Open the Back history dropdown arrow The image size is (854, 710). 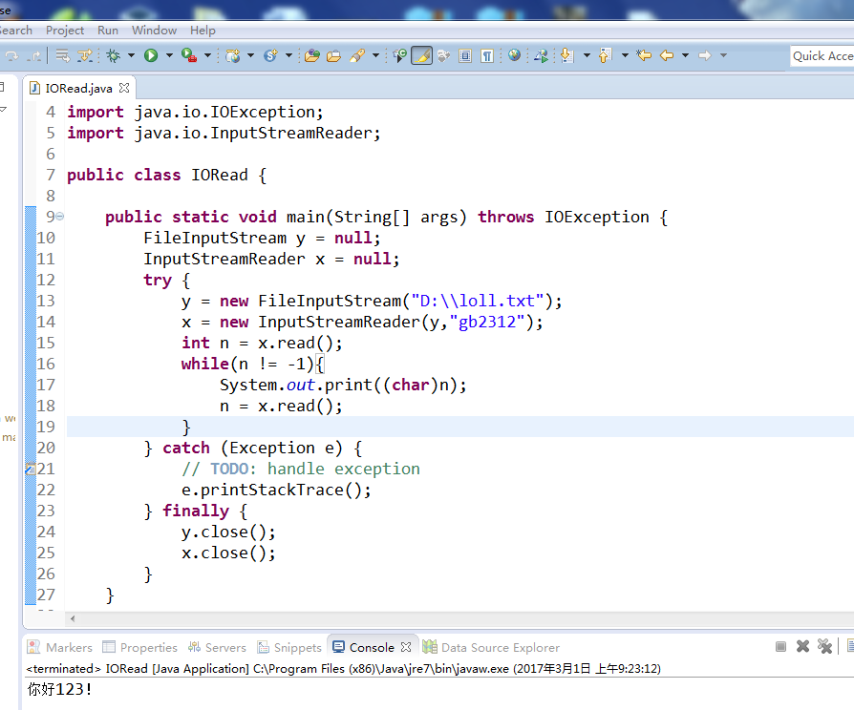(x=686, y=55)
